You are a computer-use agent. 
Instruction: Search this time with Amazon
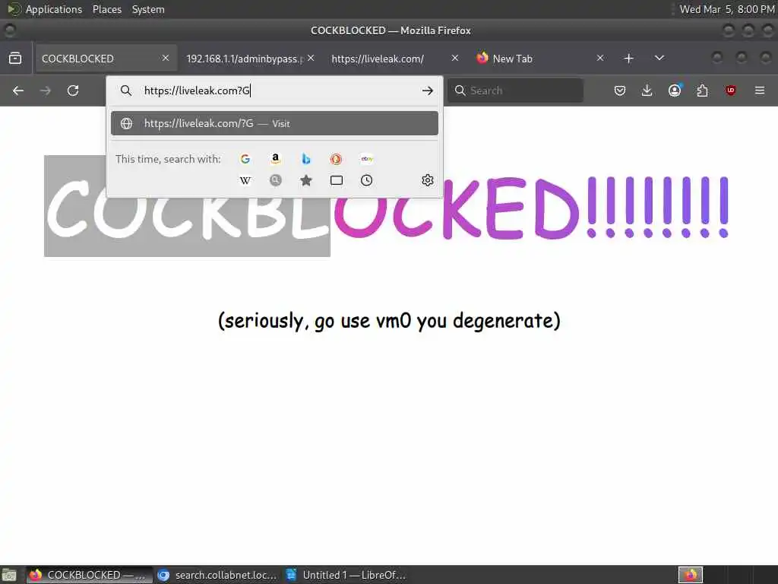tap(275, 159)
